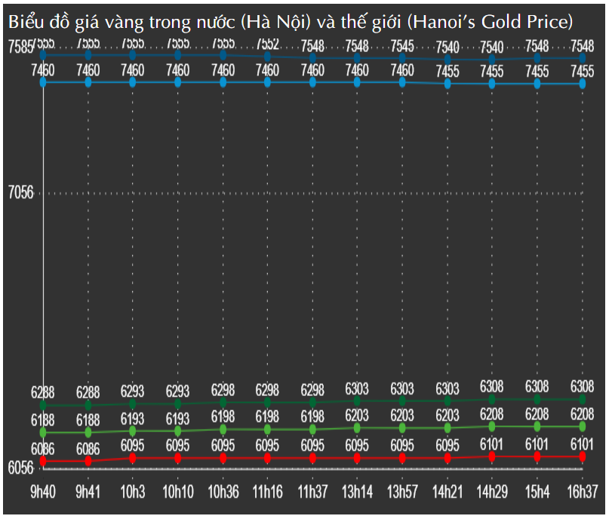Click the 13h57 time axis label

[402, 492]
